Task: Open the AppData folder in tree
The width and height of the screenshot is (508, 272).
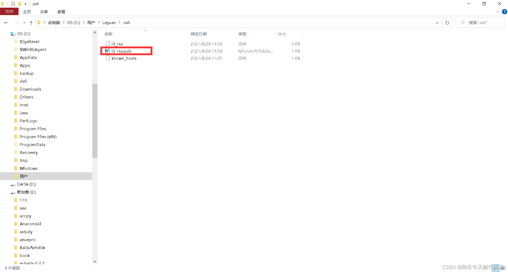Action: pos(28,58)
